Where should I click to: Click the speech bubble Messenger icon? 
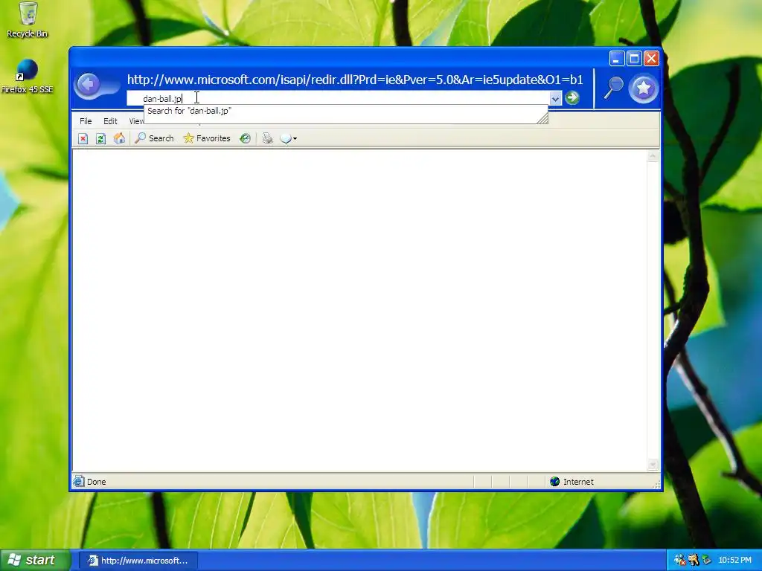click(286, 139)
